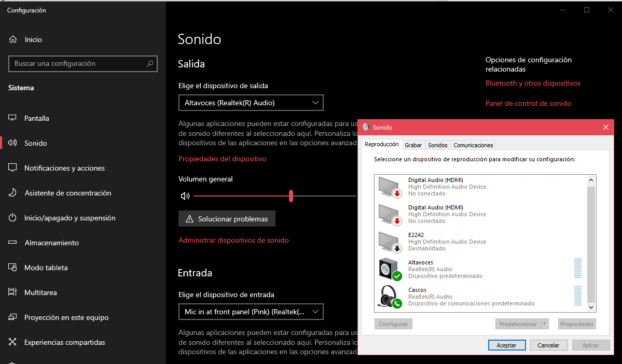
Task: Open Bluetooth y otros dispositivos link
Action: [533, 83]
